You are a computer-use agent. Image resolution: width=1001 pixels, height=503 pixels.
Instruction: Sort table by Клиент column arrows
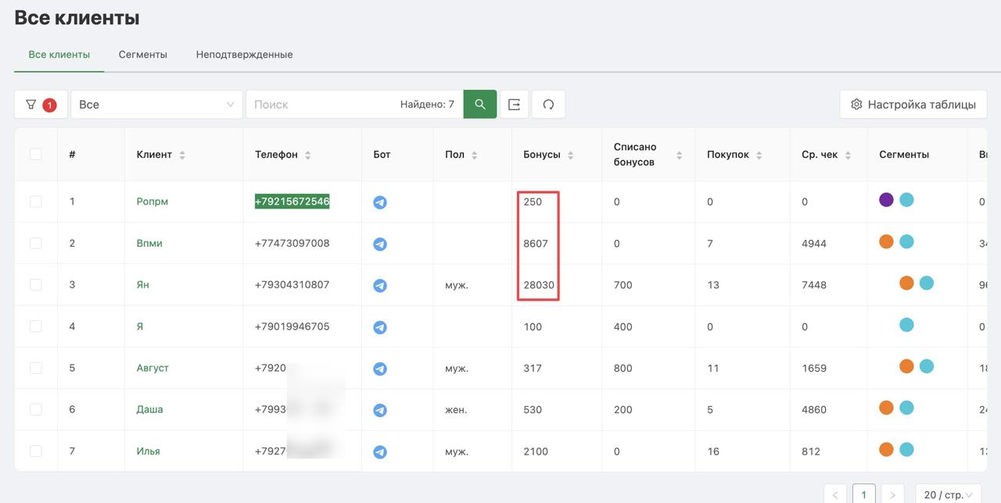point(182,155)
